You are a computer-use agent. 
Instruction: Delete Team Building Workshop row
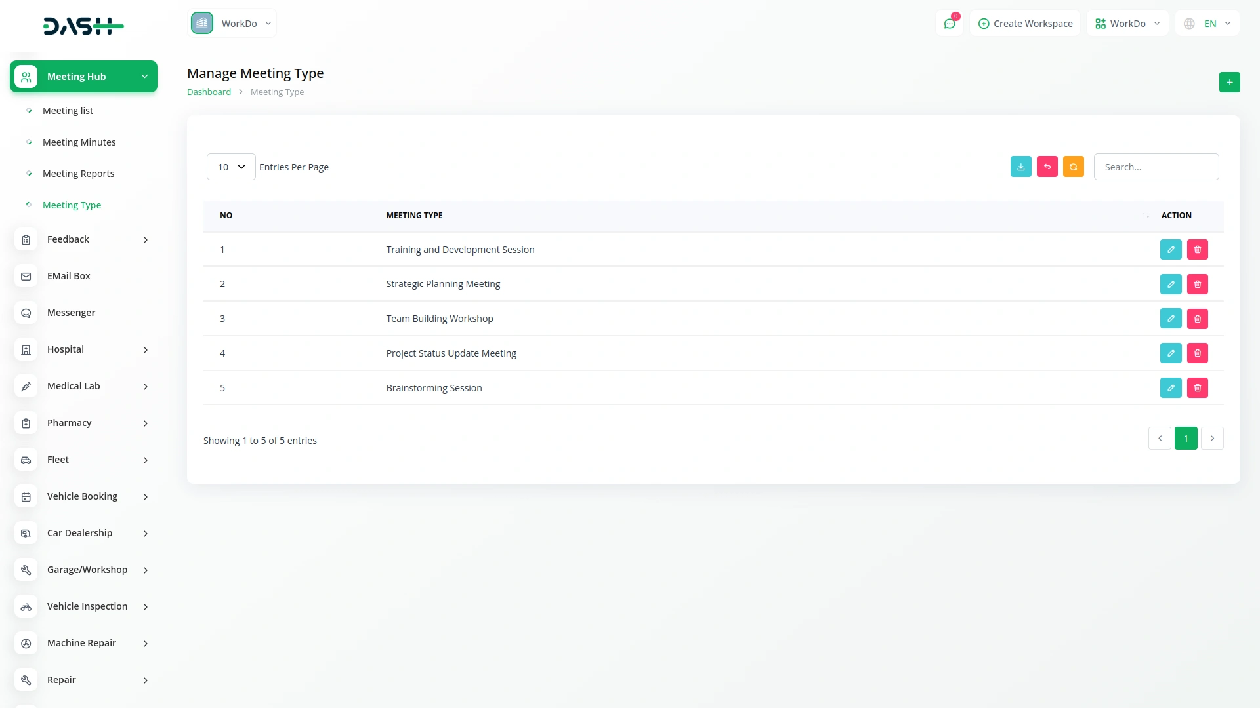1197,319
